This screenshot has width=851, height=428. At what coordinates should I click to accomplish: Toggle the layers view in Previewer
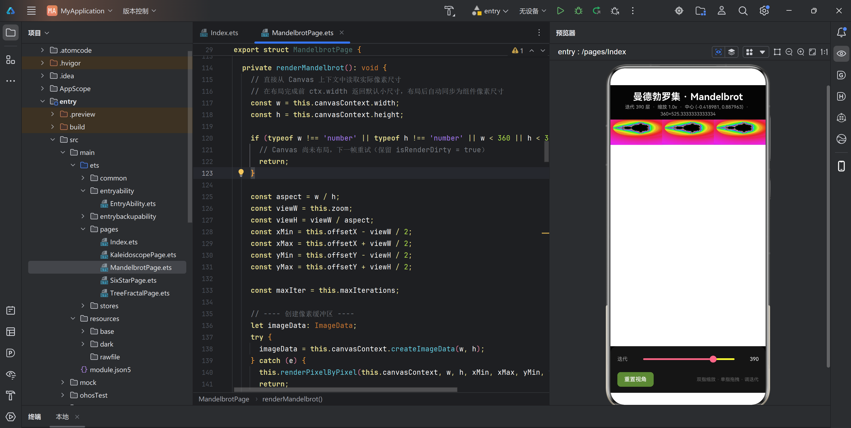click(x=732, y=52)
